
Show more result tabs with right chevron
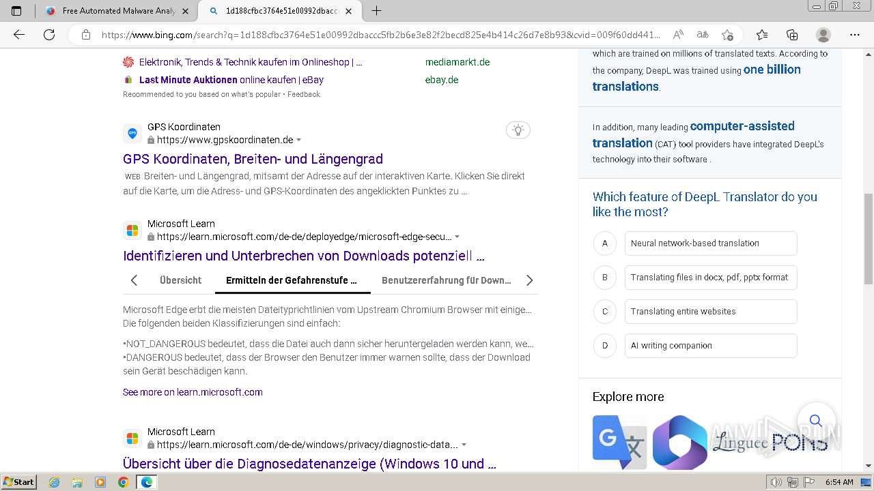coord(529,280)
